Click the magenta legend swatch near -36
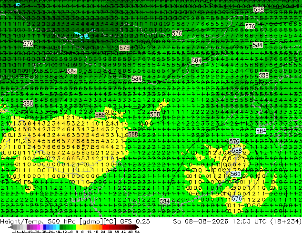 tap(38, 227)
